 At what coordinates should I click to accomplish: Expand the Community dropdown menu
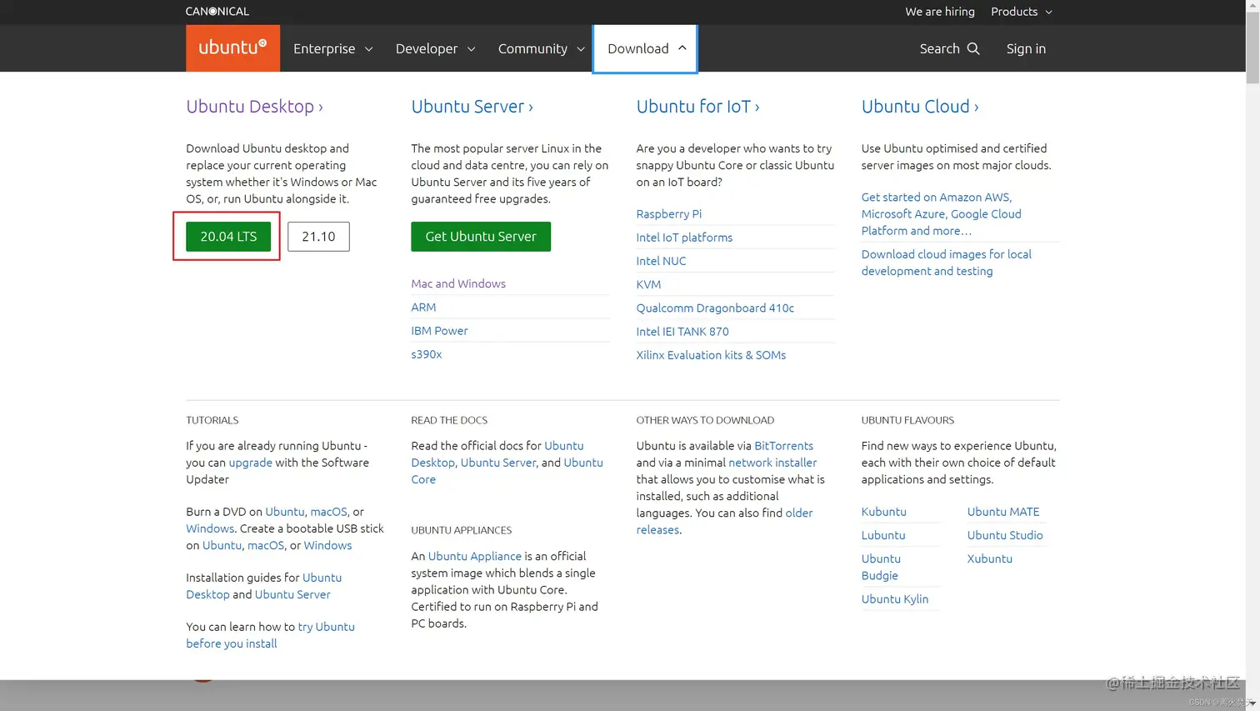pos(541,48)
